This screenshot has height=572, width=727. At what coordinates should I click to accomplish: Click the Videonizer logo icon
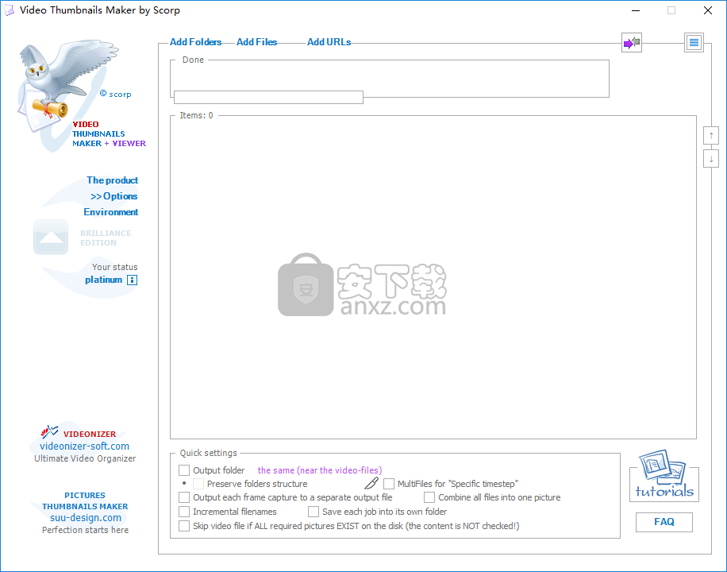tap(49, 432)
